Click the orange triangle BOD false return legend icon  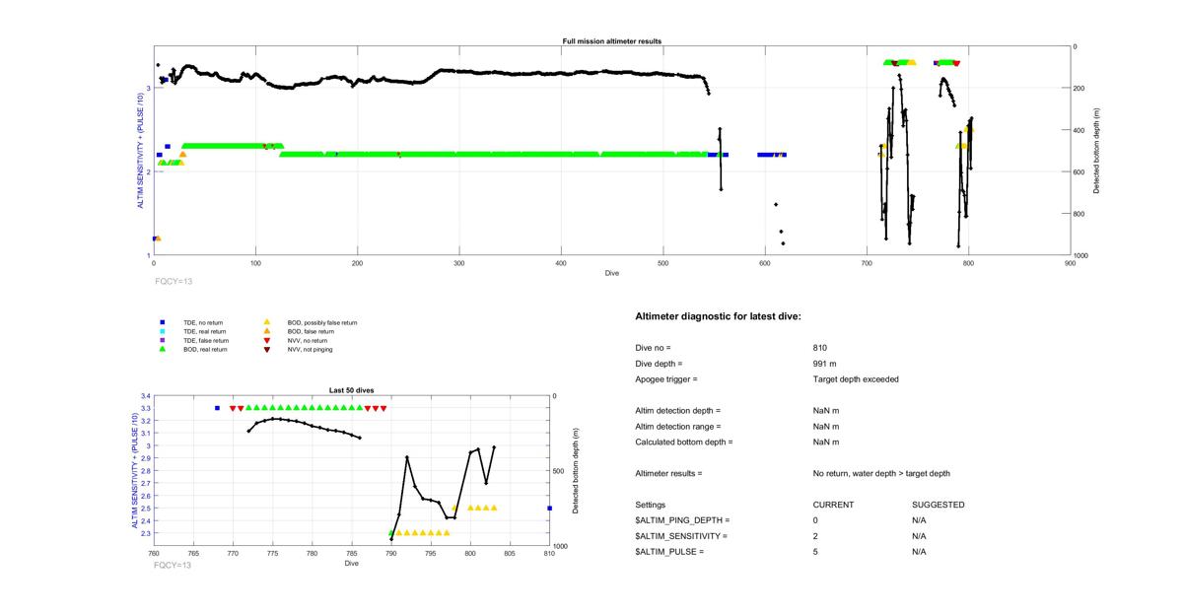click(x=266, y=331)
